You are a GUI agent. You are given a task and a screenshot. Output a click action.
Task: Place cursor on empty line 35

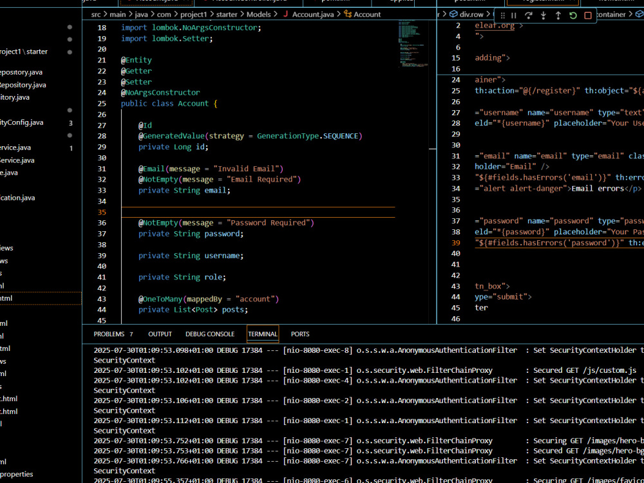tap(258, 212)
